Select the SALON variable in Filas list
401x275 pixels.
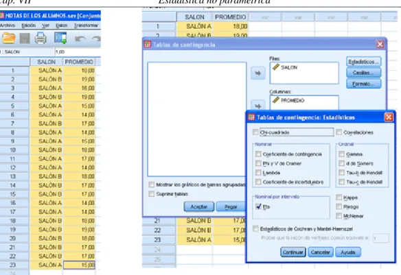point(289,67)
